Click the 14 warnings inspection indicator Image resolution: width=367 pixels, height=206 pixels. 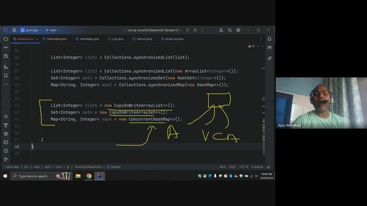(251, 46)
